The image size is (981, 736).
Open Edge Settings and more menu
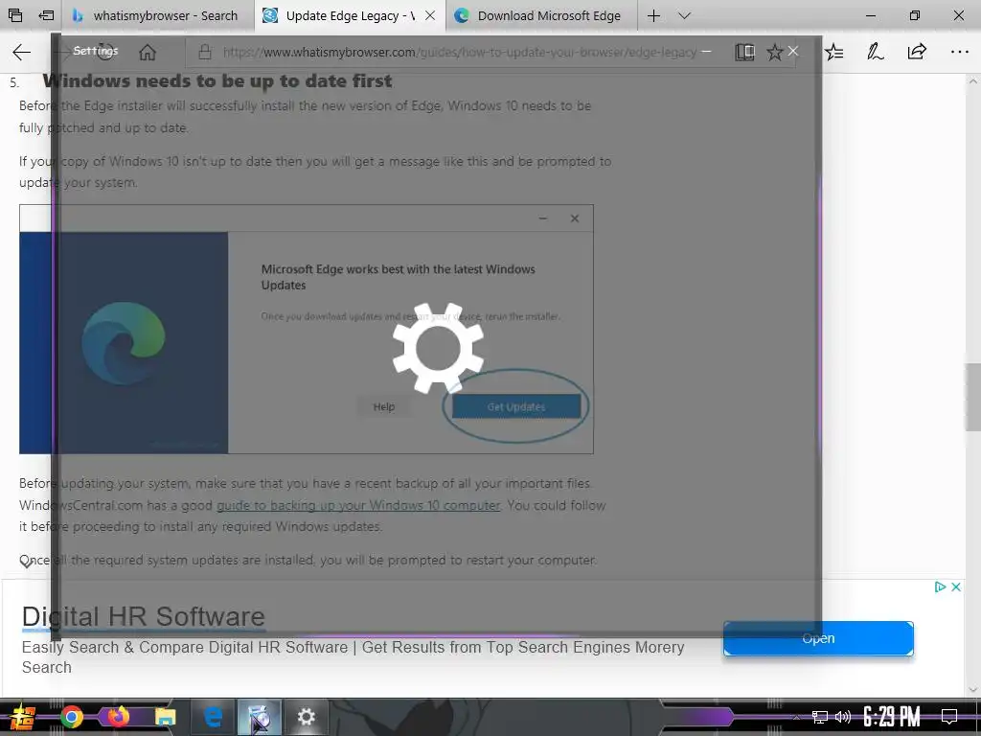(959, 52)
